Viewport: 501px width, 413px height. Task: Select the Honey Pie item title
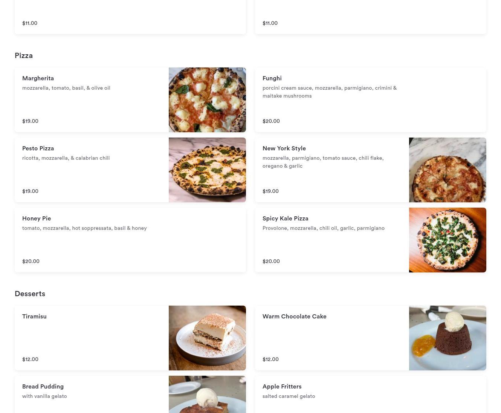(37, 219)
